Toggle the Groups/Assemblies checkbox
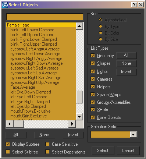Screen dimensions: 146x159 click(93, 102)
